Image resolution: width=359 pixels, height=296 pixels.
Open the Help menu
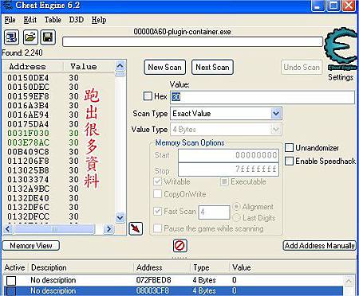pos(99,20)
